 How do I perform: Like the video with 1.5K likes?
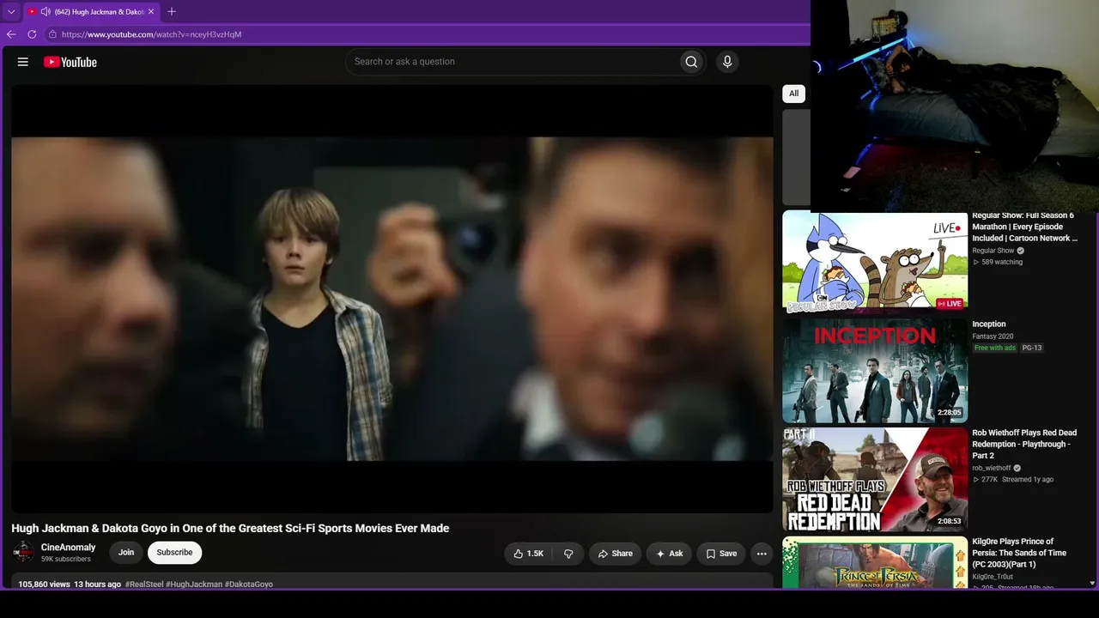(x=528, y=554)
